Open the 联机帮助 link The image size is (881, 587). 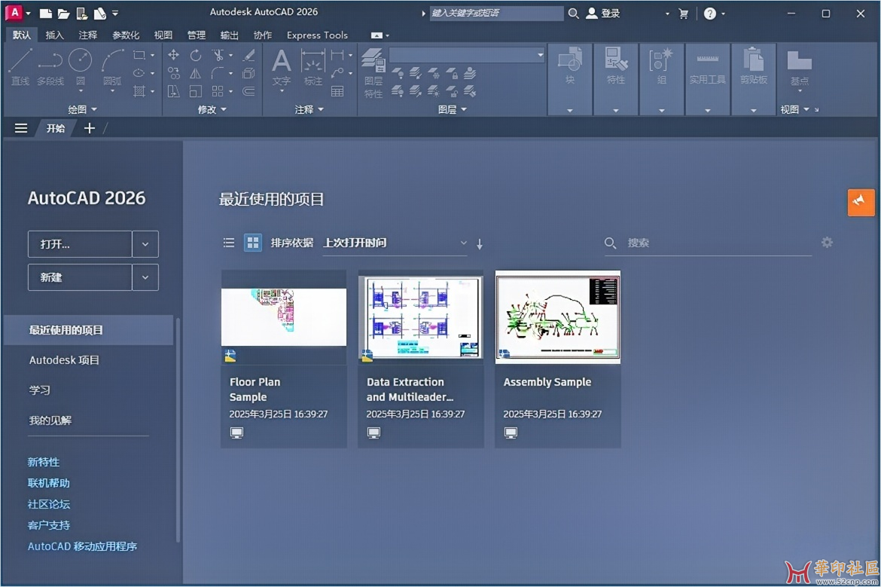(x=48, y=483)
